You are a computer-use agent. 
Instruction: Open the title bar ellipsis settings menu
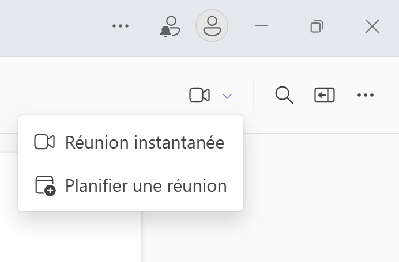pyautogui.click(x=121, y=26)
